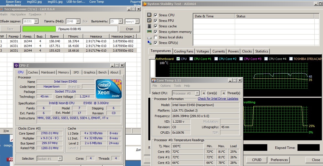Switch to CPU-Z Graphics tab
This screenshot has width=323, height=166.
[89, 72]
